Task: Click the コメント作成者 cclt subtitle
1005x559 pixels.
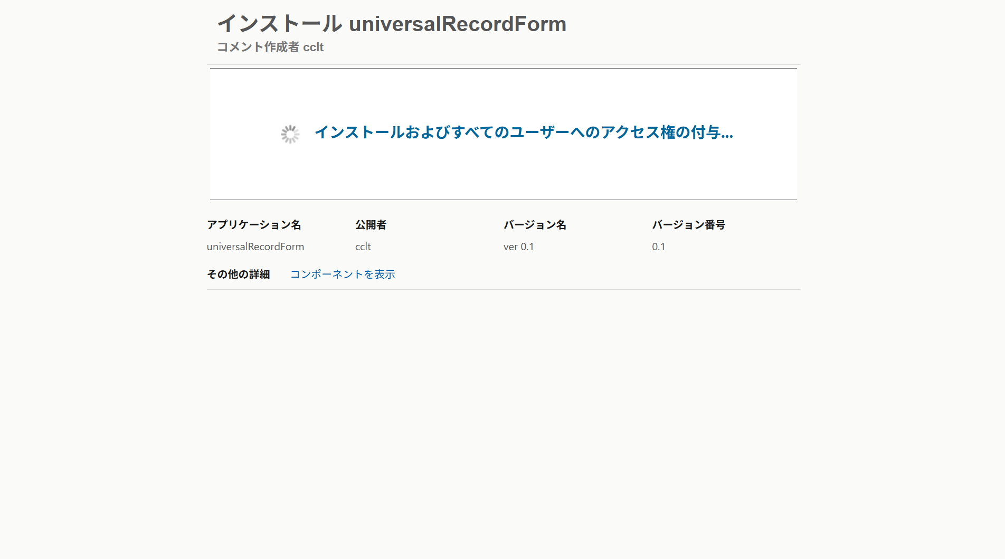Action: [x=271, y=47]
